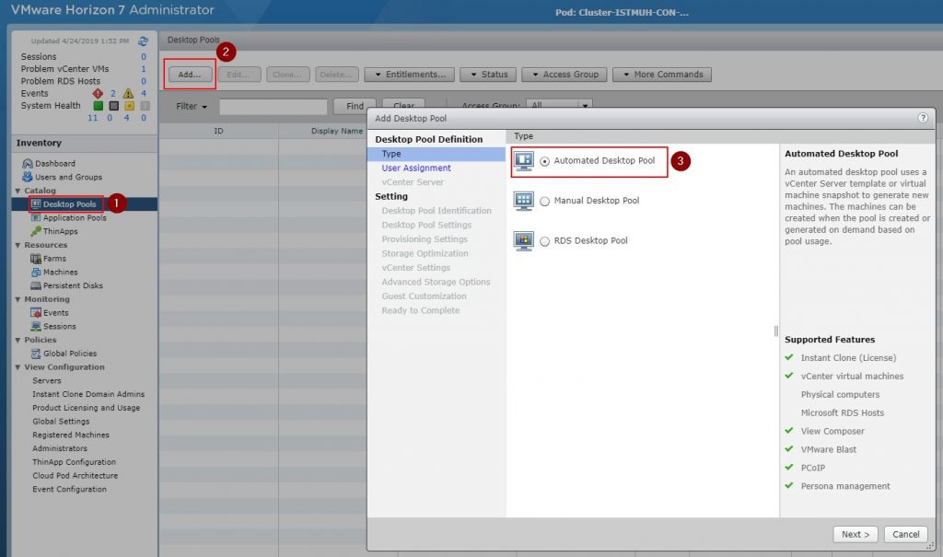943x557 pixels.
Task: Collapse the View Configuration tree section
Action: (17, 367)
